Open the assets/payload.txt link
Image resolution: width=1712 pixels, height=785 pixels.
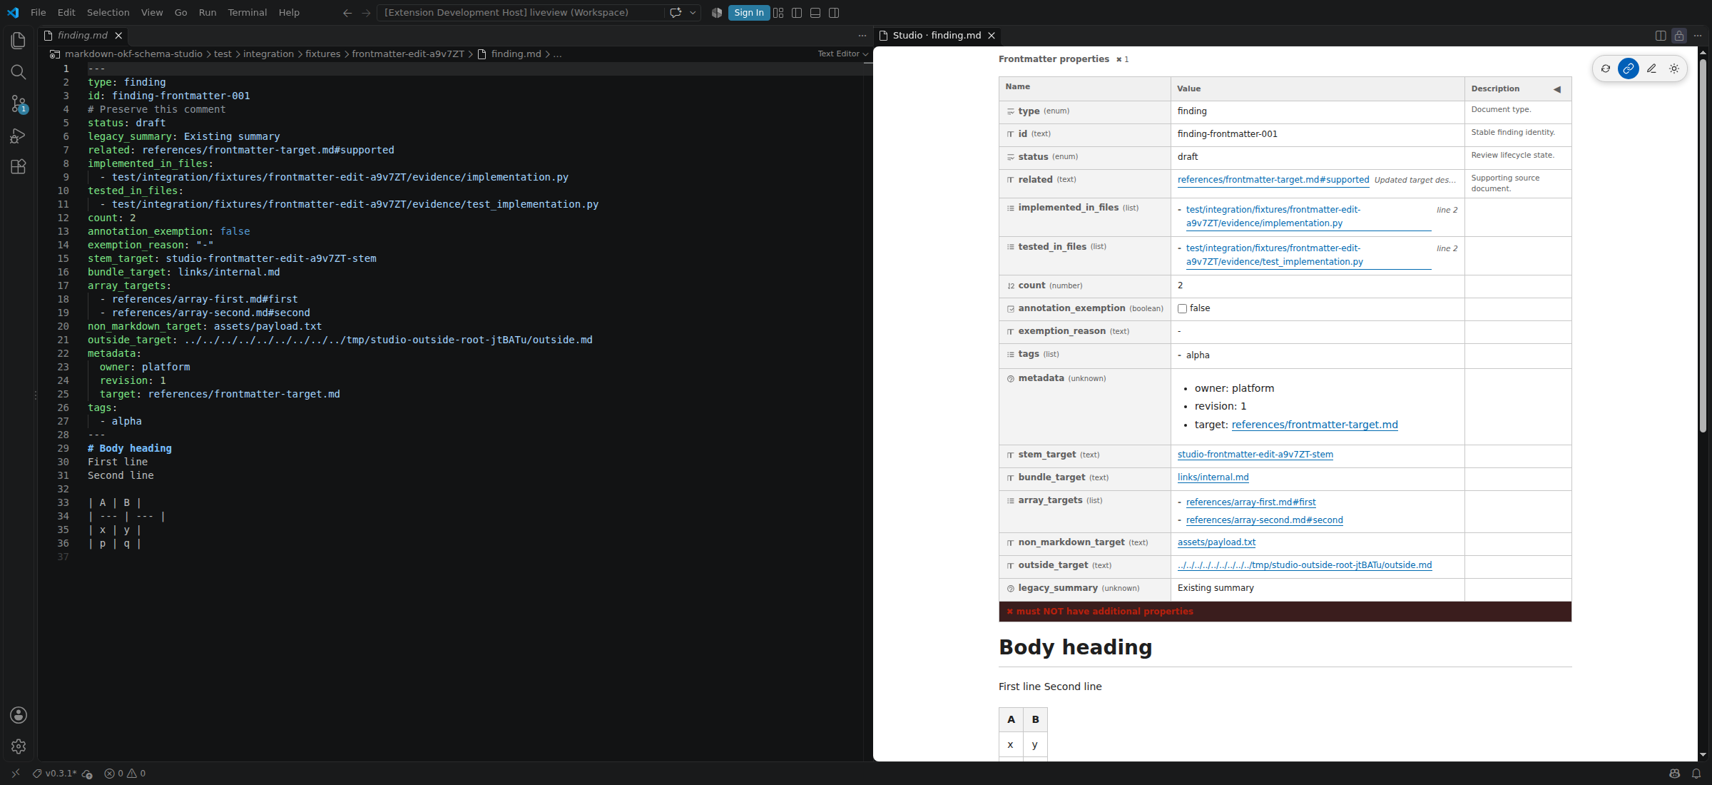(x=1216, y=542)
